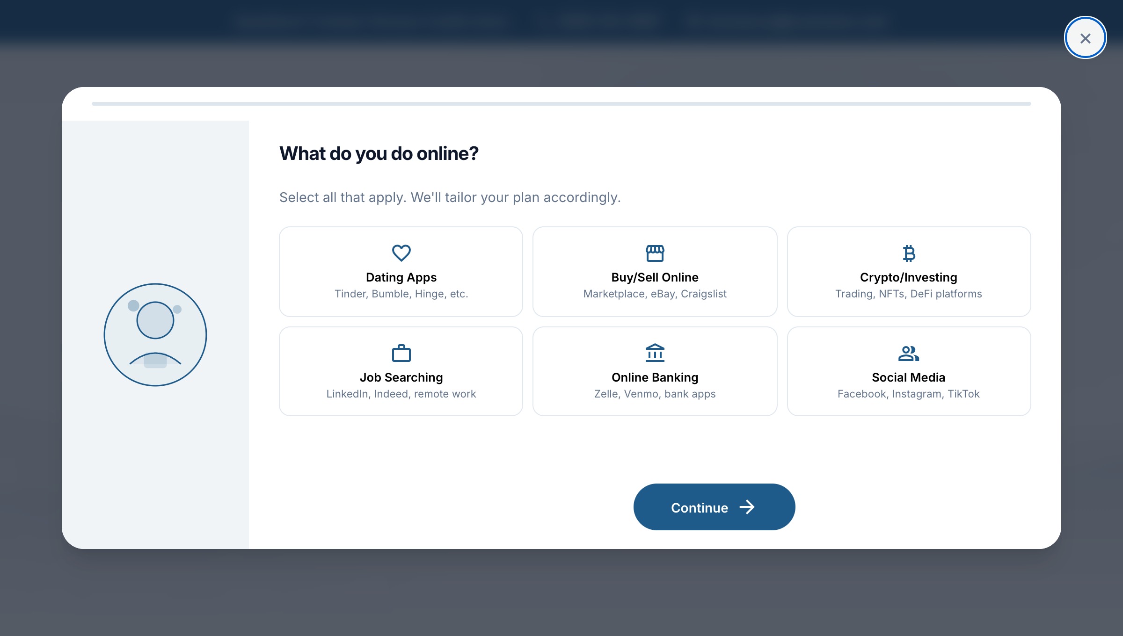Click the arrow icon in Continue button

point(747,507)
